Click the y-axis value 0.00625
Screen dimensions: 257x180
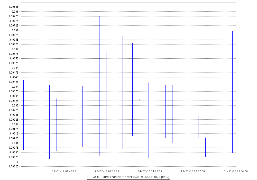click(x=14, y=44)
